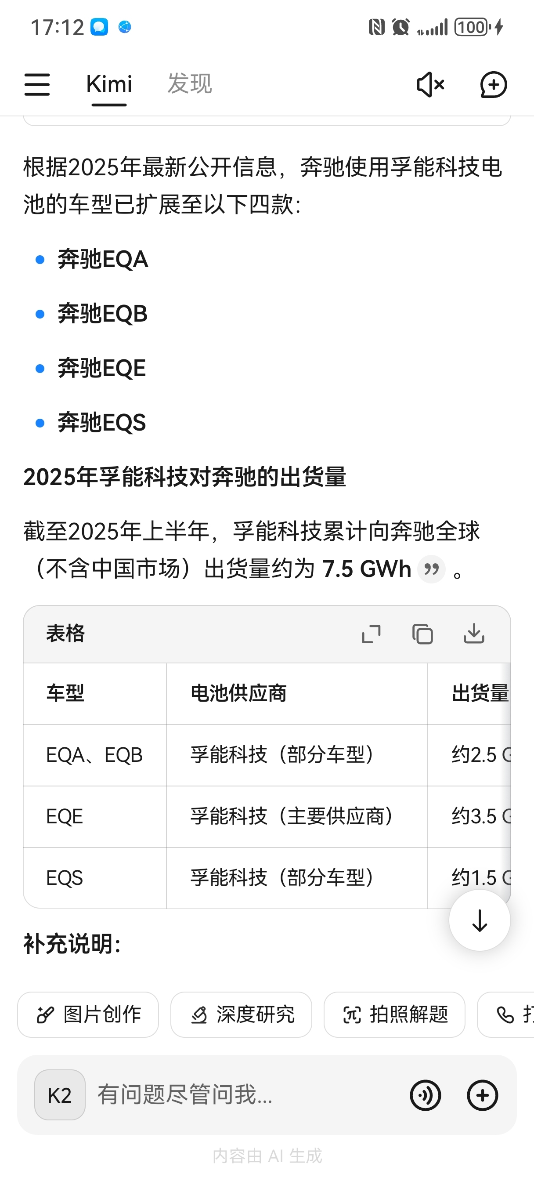Screen dimensions: 534x1181
Task: Open the hamburger side menu
Action: (37, 85)
